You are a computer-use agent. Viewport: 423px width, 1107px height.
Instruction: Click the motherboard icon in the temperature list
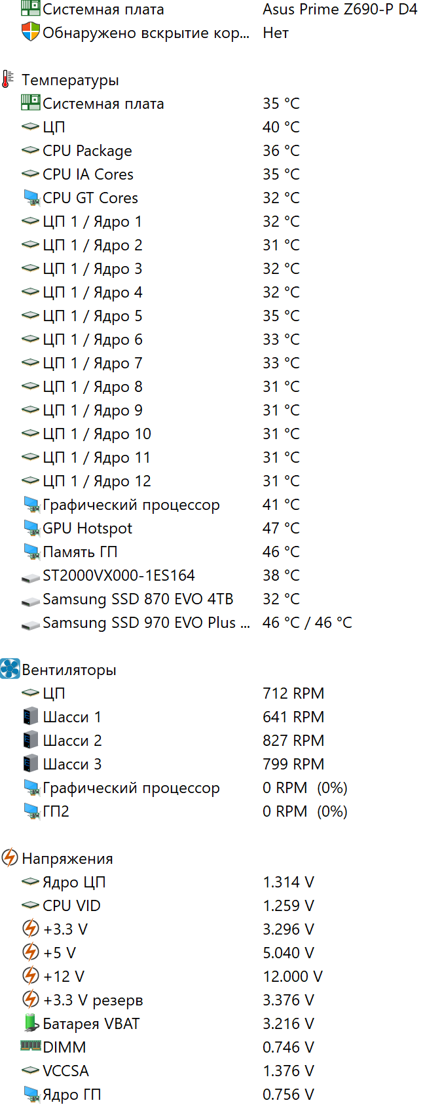tap(31, 103)
